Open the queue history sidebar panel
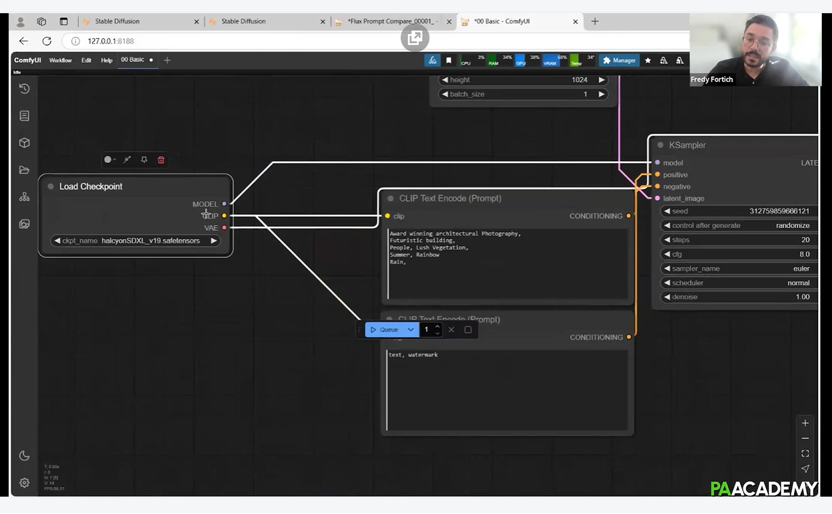Viewport: 832px width, 514px height. pos(25,89)
